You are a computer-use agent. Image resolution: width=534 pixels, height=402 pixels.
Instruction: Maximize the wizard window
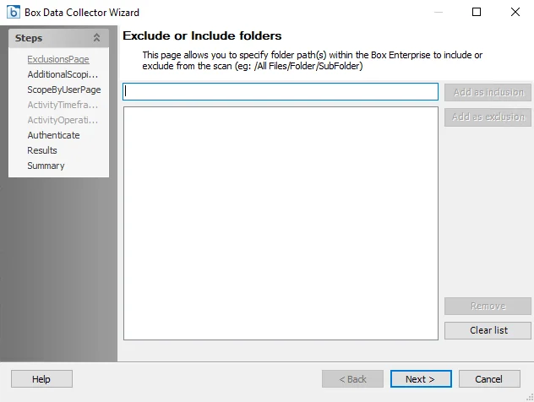pyautogui.click(x=477, y=13)
